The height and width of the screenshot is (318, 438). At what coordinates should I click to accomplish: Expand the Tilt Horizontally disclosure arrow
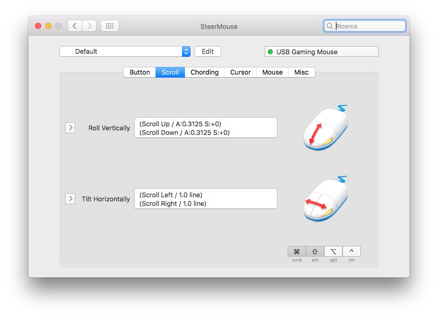click(70, 199)
